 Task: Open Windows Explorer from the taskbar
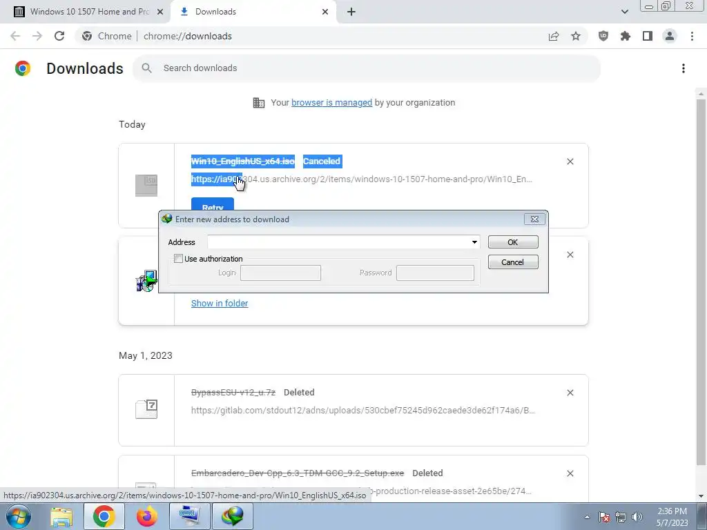(61, 517)
